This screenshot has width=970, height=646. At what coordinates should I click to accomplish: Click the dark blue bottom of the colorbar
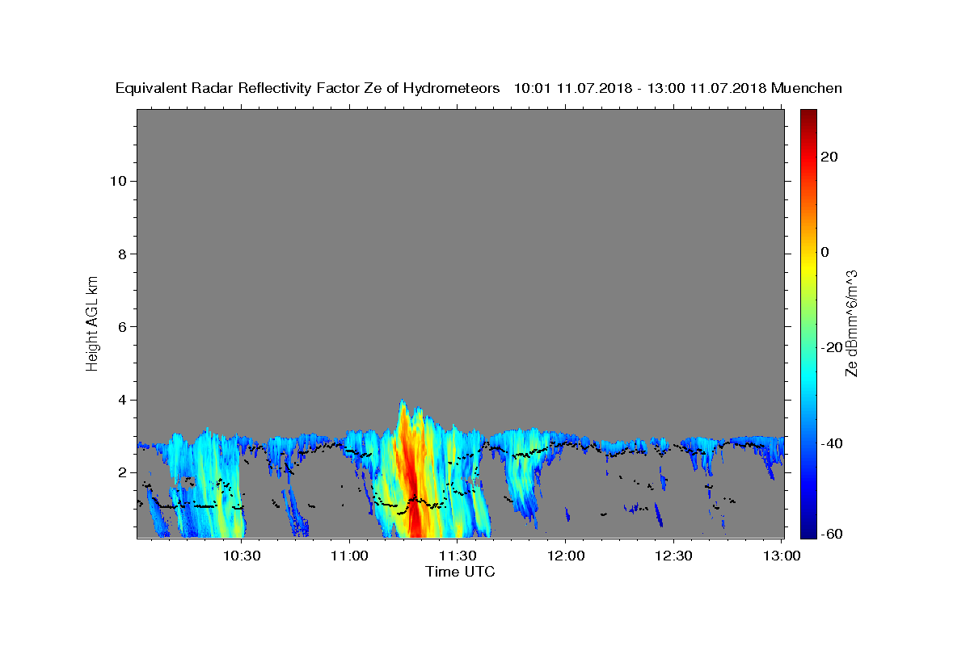[x=808, y=531]
